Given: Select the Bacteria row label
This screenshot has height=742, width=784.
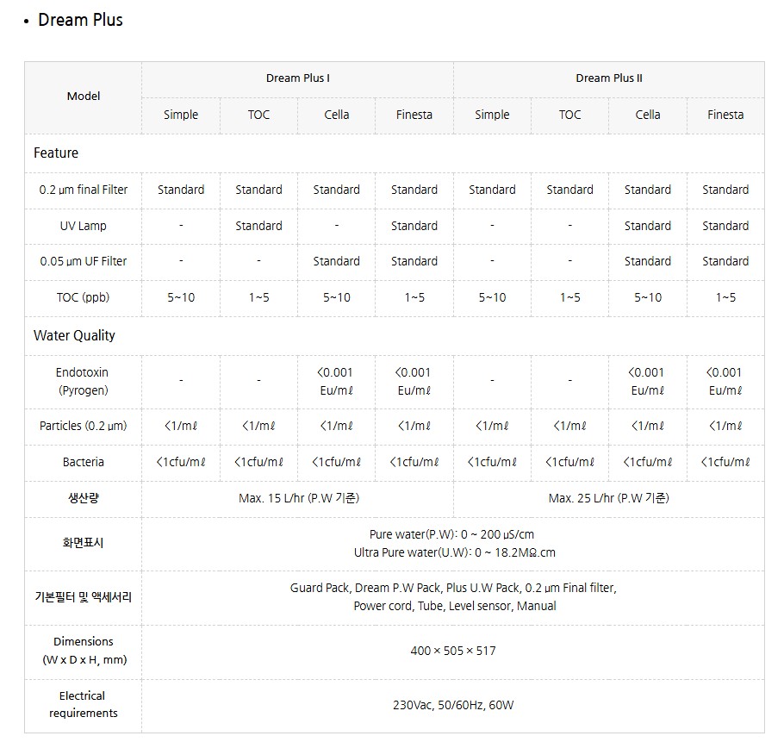Looking at the screenshot, I should tap(84, 462).
